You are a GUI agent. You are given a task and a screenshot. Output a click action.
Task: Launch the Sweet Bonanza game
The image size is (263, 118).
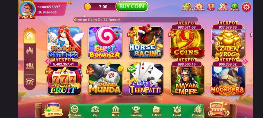[x=105, y=42]
